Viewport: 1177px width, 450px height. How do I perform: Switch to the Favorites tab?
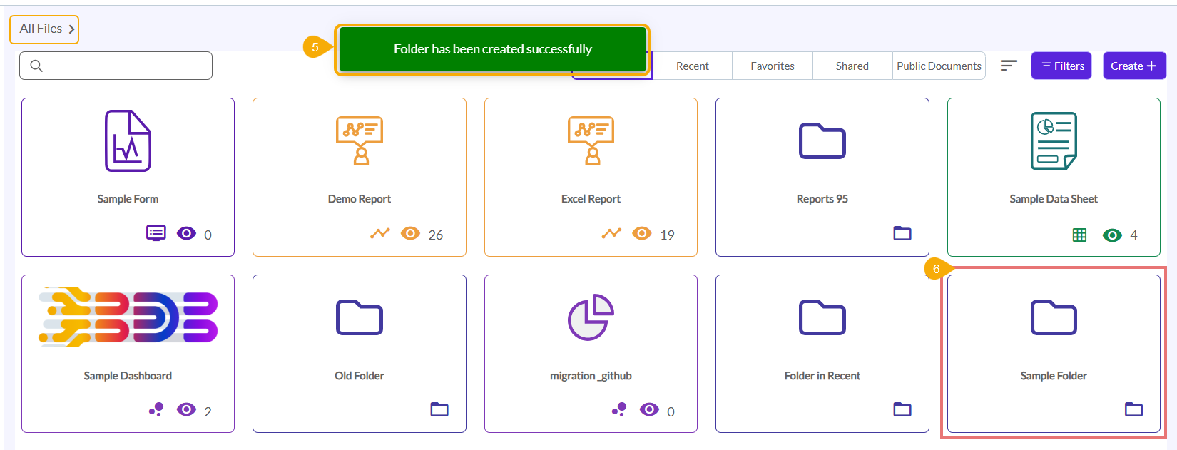point(772,66)
